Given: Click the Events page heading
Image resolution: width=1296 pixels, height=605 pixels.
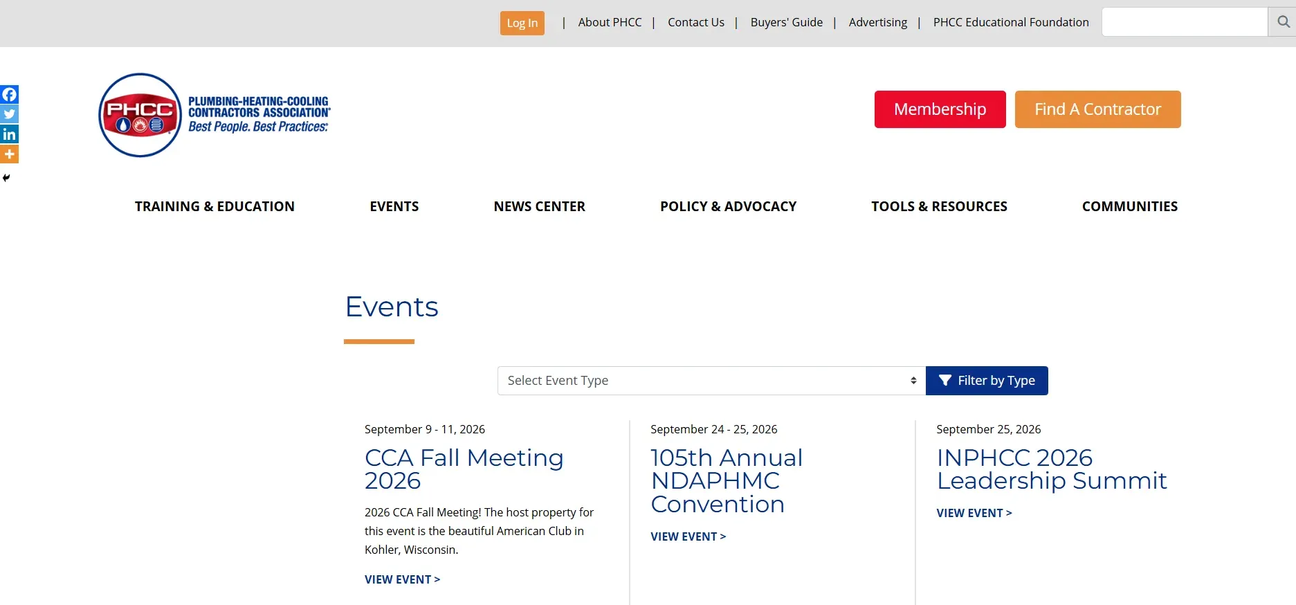Looking at the screenshot, I should pyautogui.click(x=392, y=307).
